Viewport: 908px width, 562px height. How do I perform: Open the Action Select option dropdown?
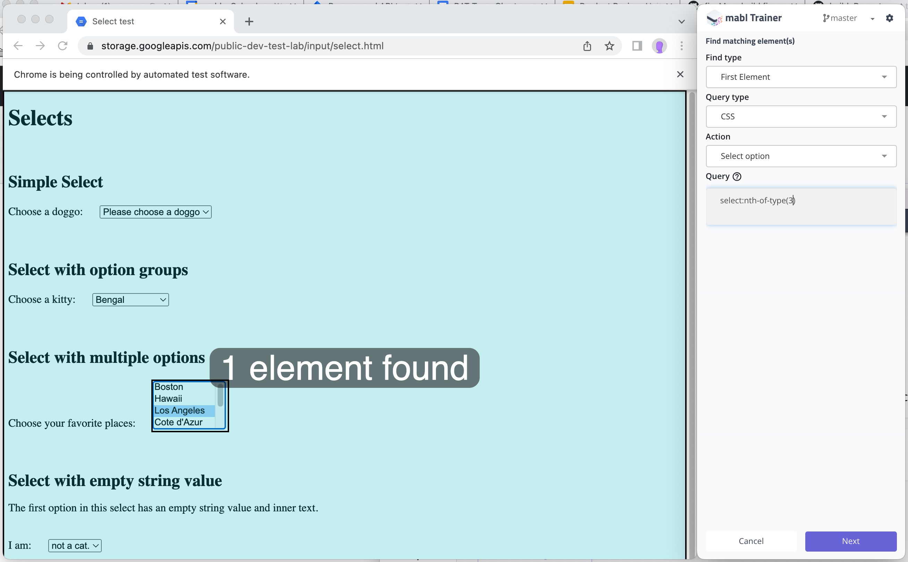pos(801,156)
